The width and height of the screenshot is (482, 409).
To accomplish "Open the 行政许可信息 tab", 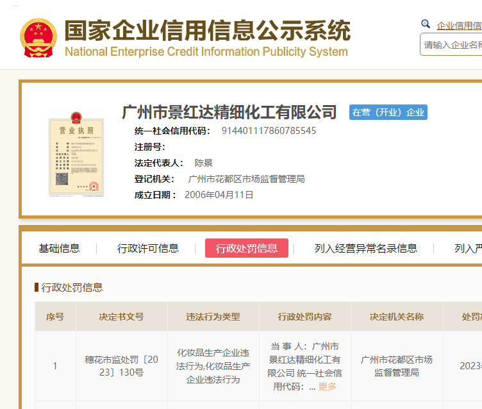I will tap(148, 249).
